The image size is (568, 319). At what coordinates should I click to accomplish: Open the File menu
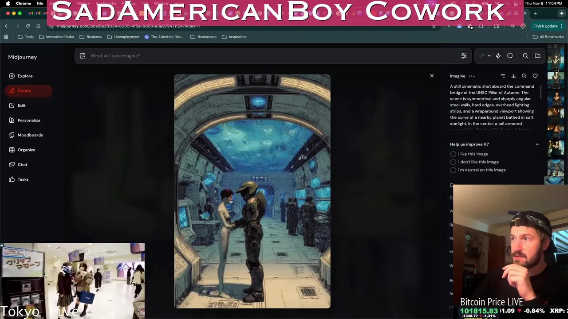40,3
